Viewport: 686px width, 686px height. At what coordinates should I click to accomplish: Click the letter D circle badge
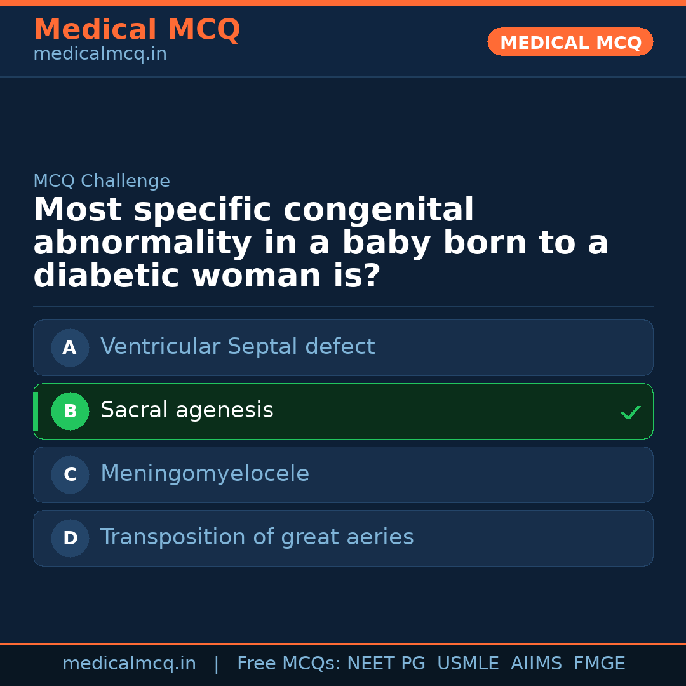tap(70, 538)
